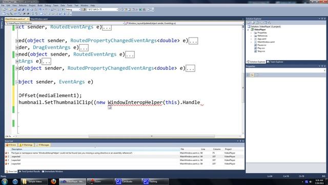
Task: Open the find combo box dropdown in toolbar
Action: [x=117, y=9]
